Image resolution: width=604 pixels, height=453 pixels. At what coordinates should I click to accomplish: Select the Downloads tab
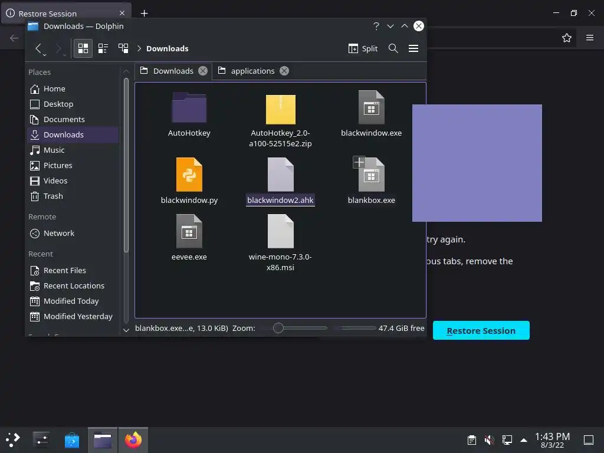tap(173, 71)
